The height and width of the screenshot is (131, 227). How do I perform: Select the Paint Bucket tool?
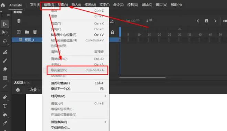5,114
